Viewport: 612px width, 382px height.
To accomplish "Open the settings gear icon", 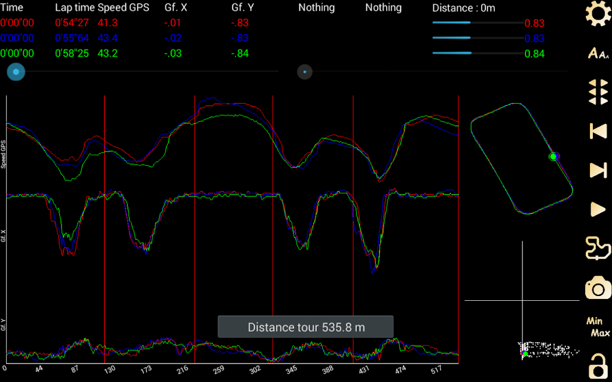I will coord(598,13).
